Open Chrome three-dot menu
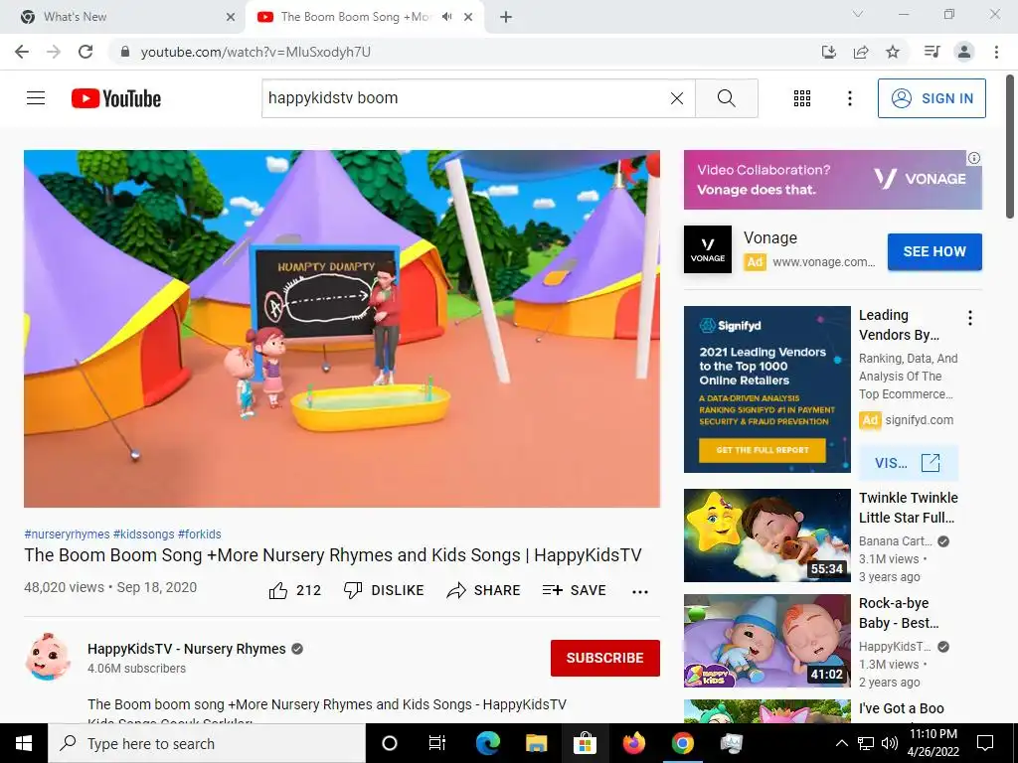 pos(996,52)
